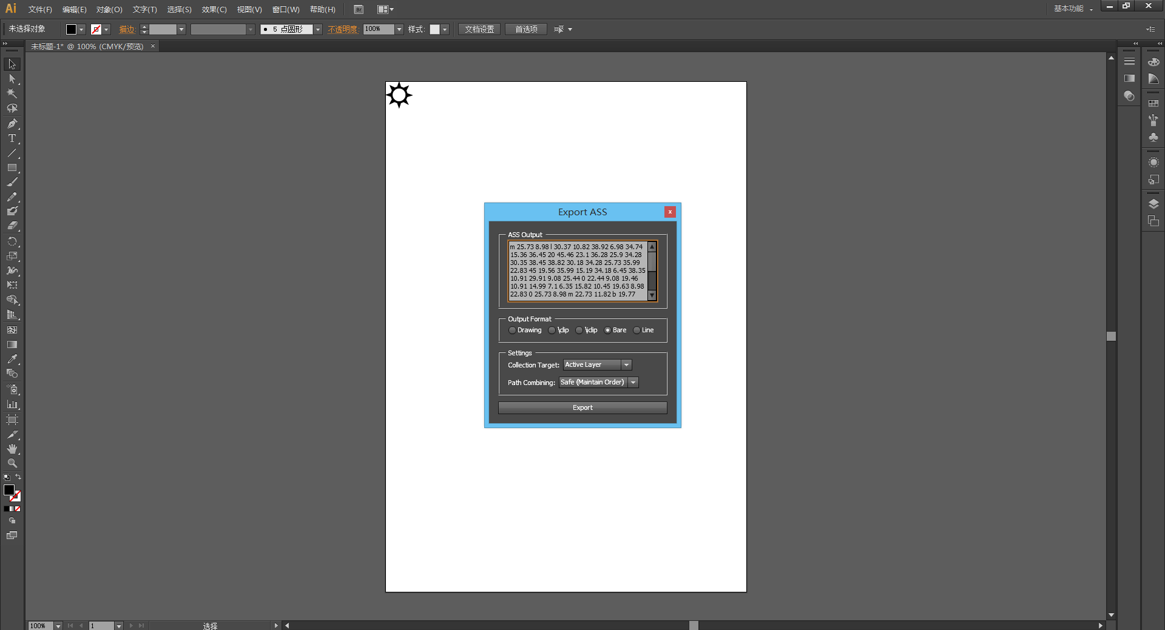Select the Pencil tool

tap(12, 196)
